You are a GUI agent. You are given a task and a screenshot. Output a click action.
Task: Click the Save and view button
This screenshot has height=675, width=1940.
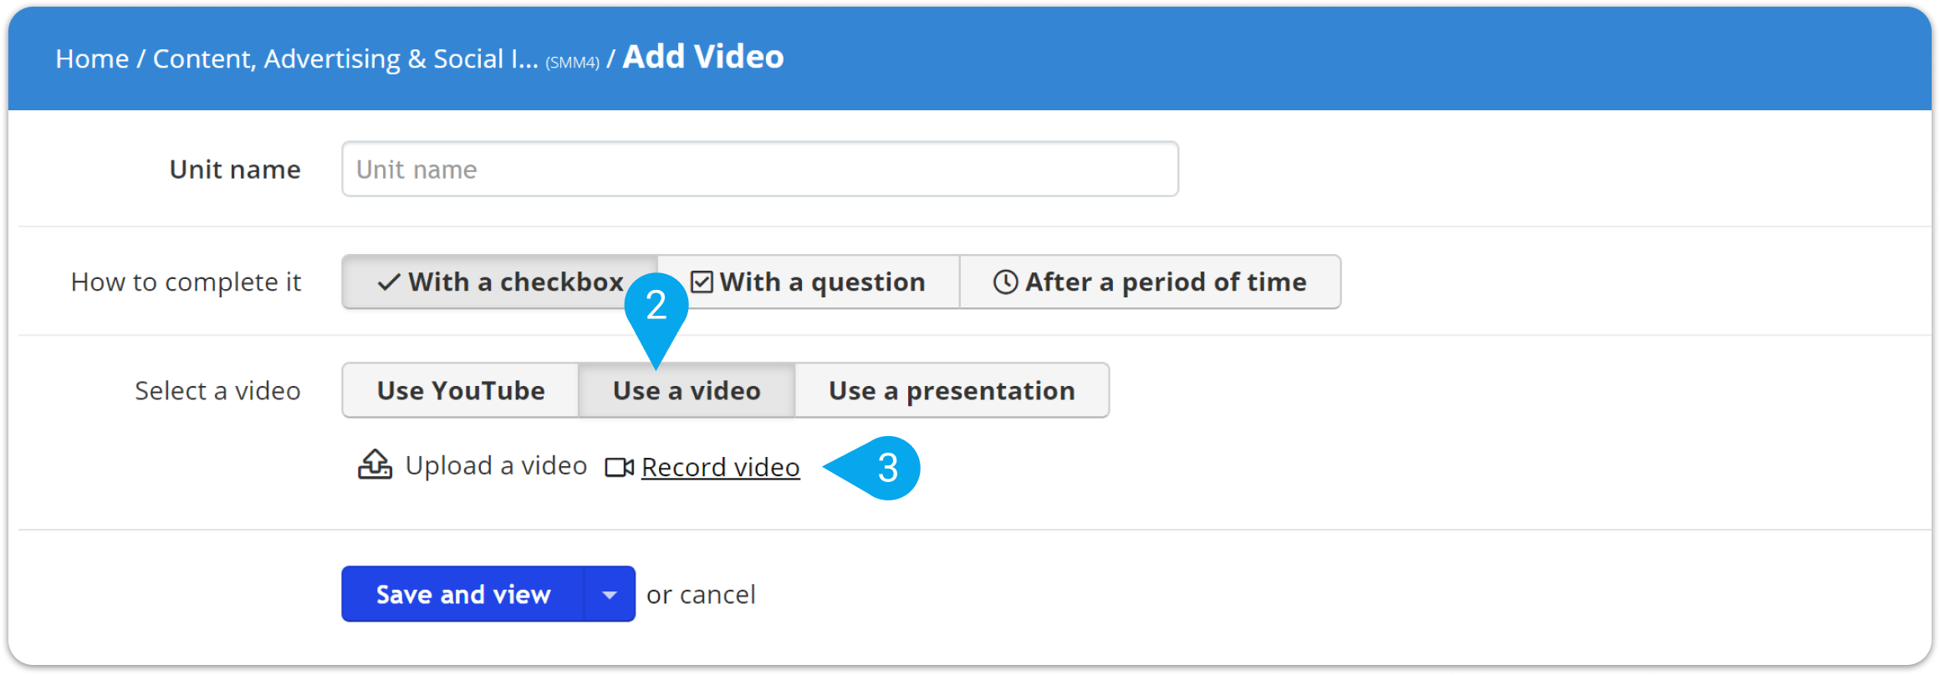click(462, 594)
